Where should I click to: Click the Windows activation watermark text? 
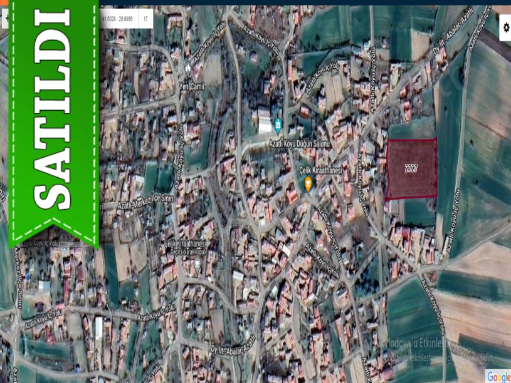[x=420, y=344]
